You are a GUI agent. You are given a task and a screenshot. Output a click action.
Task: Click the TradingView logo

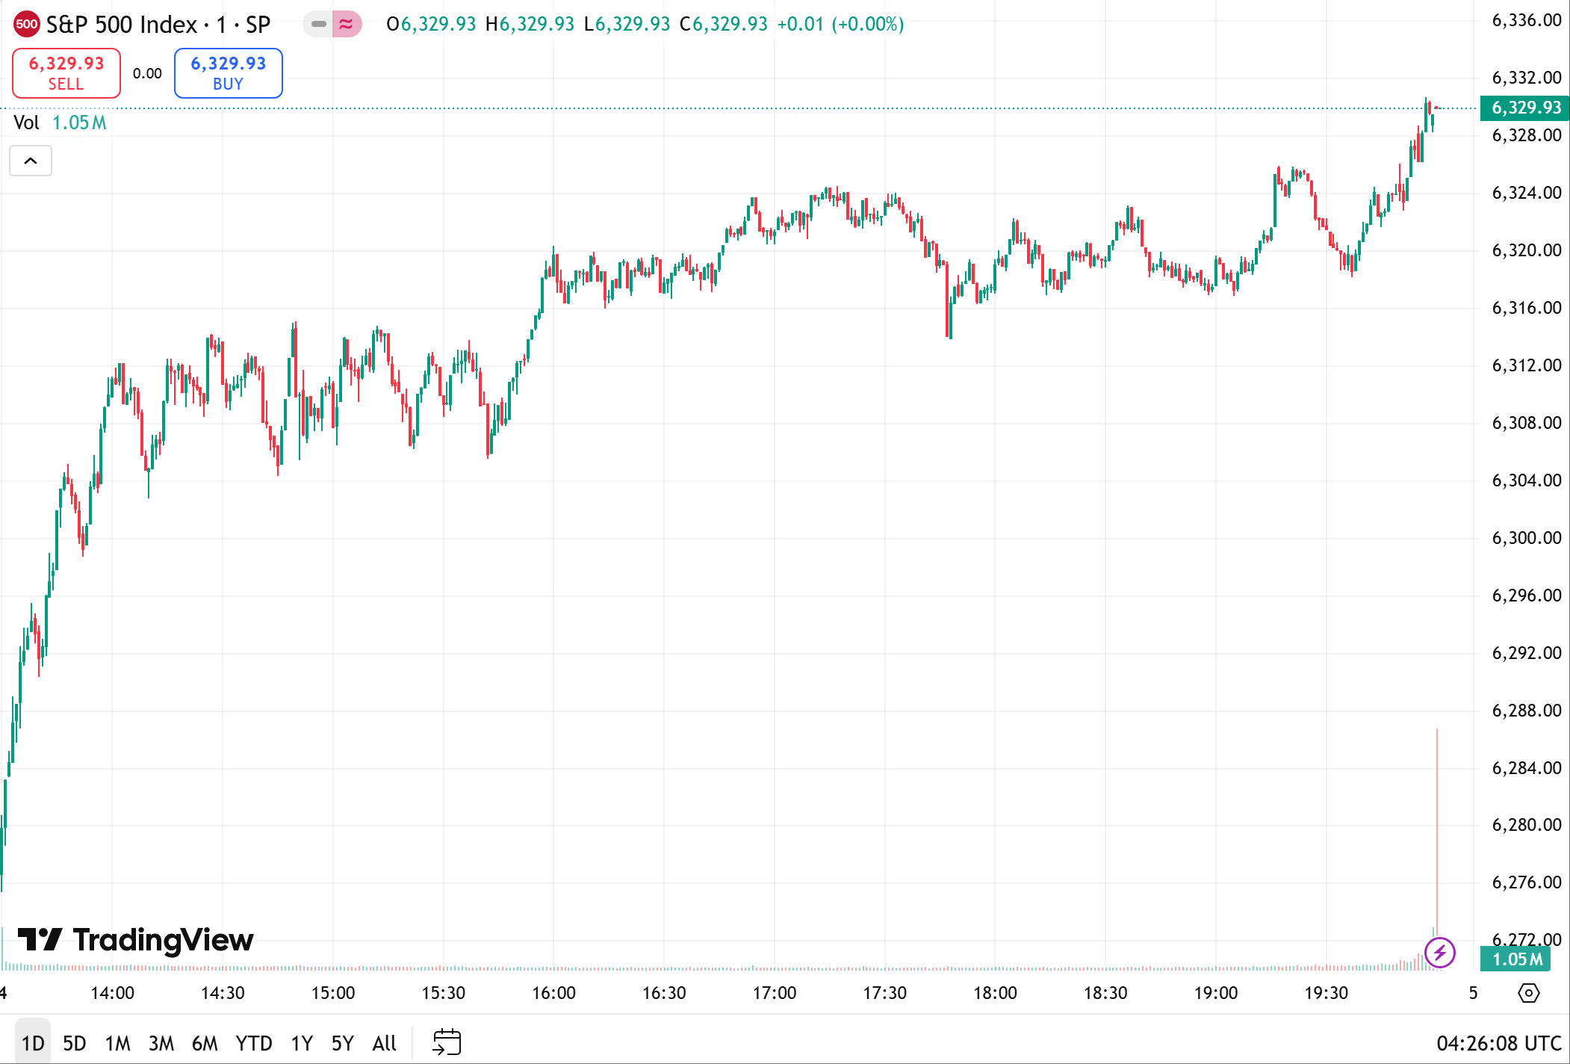tap(135, 940)
